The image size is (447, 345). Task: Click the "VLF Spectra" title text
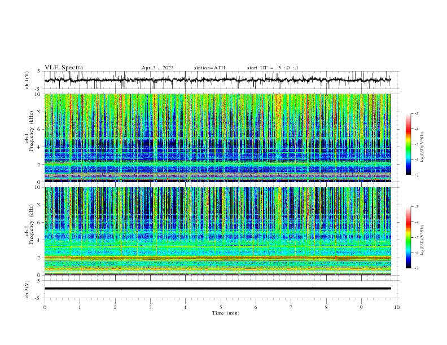[x=64, y=68]
